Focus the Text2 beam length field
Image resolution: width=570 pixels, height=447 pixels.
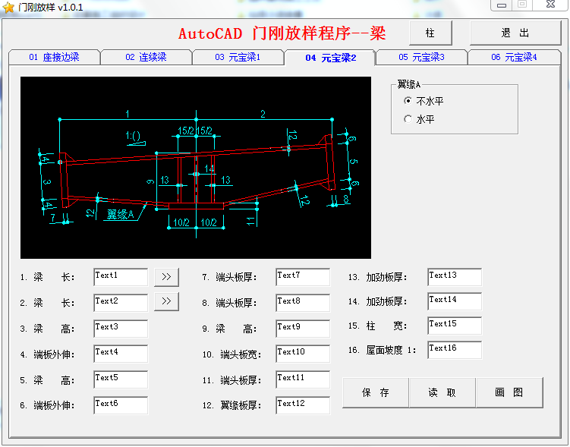click(x=121, y=303)
